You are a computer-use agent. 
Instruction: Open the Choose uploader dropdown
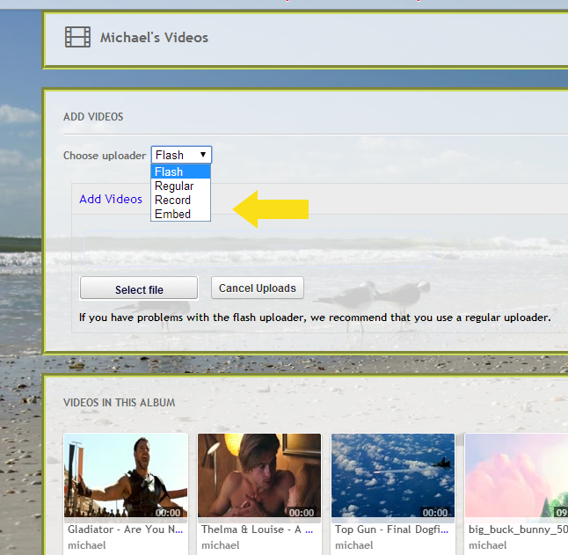181,155
